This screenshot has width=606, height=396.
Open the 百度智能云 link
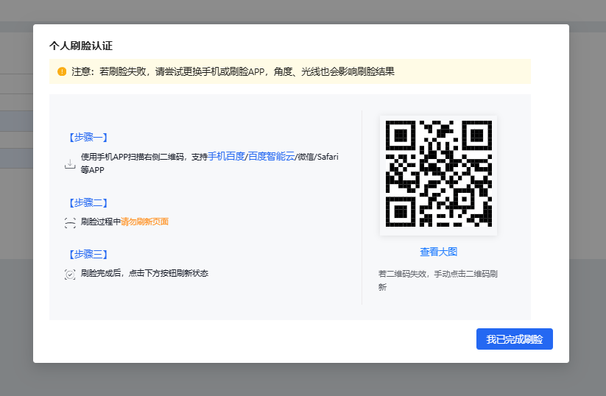(271, 157)
